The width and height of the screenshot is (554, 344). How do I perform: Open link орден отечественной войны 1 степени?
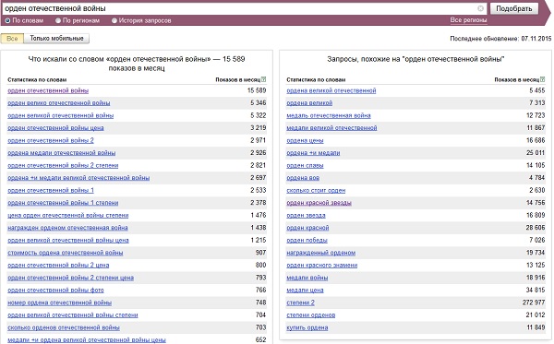click(63, 203)
